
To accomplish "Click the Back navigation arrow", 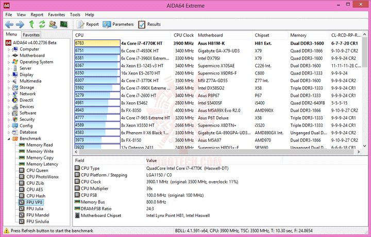I will pos(9,24).
